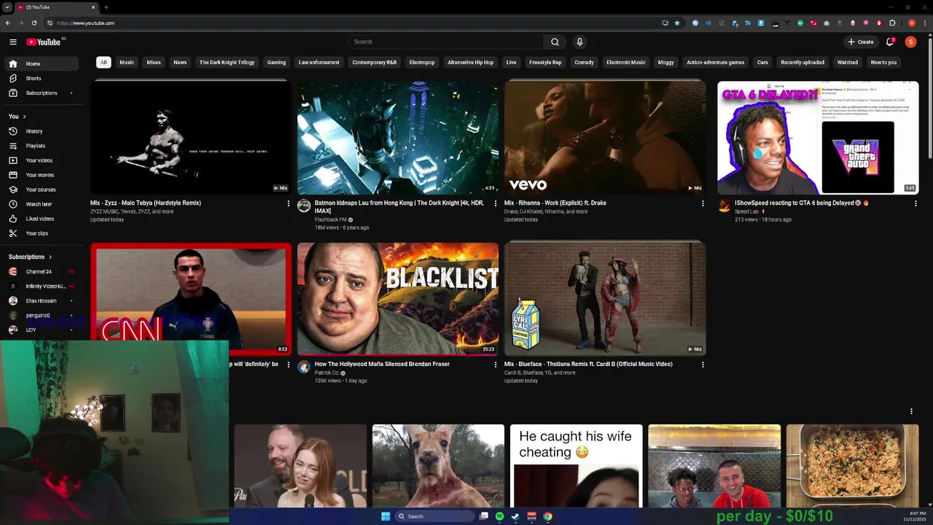
Task: Open Spotify from the Windows taskbar
Action: point(499,516)
